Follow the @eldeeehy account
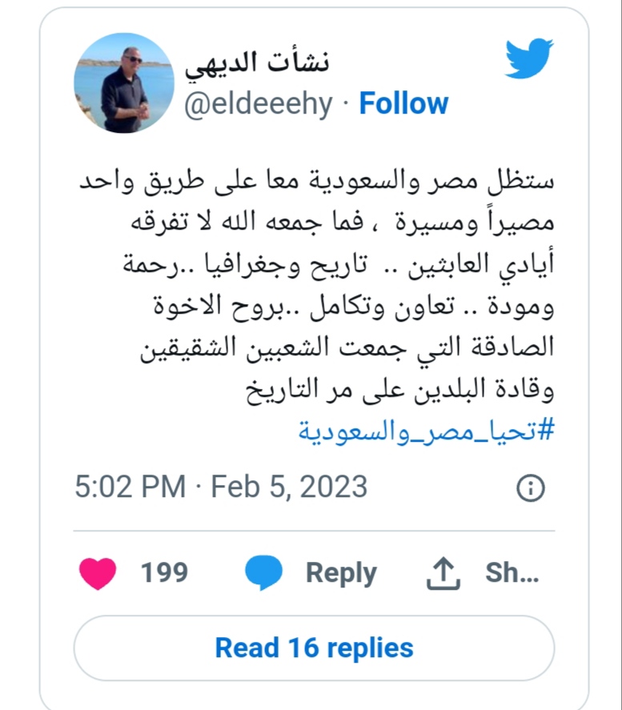 403,104
